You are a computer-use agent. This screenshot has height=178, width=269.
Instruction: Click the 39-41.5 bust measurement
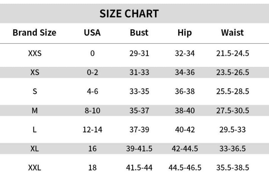139,149
